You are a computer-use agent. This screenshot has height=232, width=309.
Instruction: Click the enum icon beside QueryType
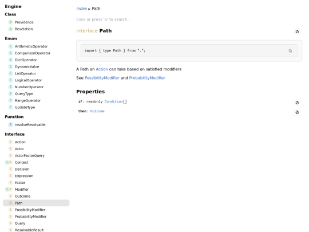(x=11, y=94)
